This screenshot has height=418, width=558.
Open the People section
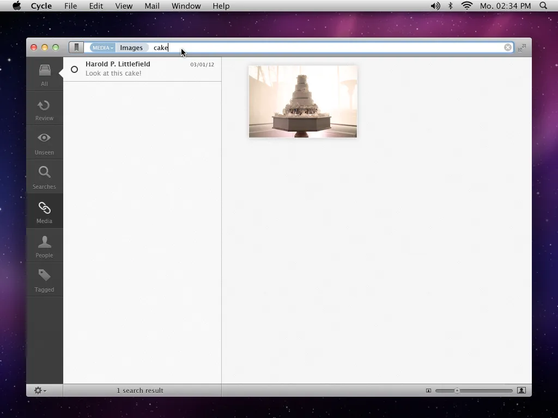(x=45, y=245)
